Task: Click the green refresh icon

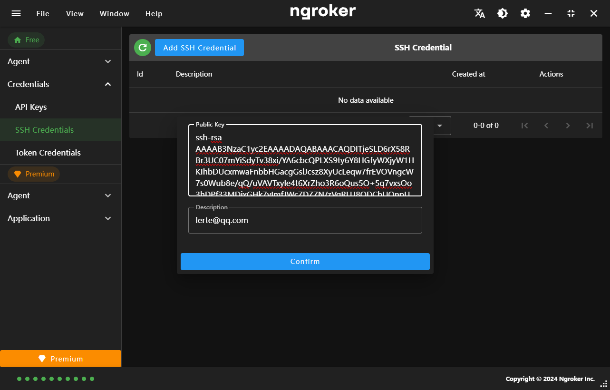Action: coord(142,48)
